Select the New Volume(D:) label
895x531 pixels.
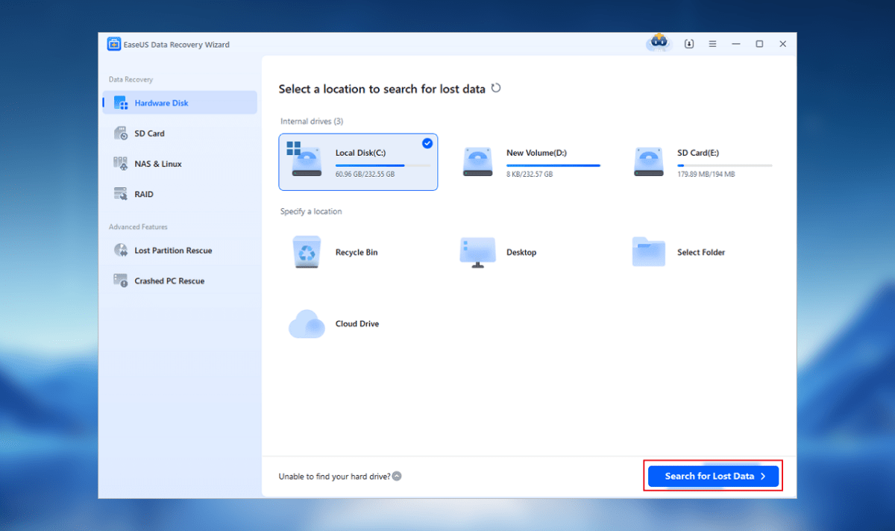tap(536, 153)
